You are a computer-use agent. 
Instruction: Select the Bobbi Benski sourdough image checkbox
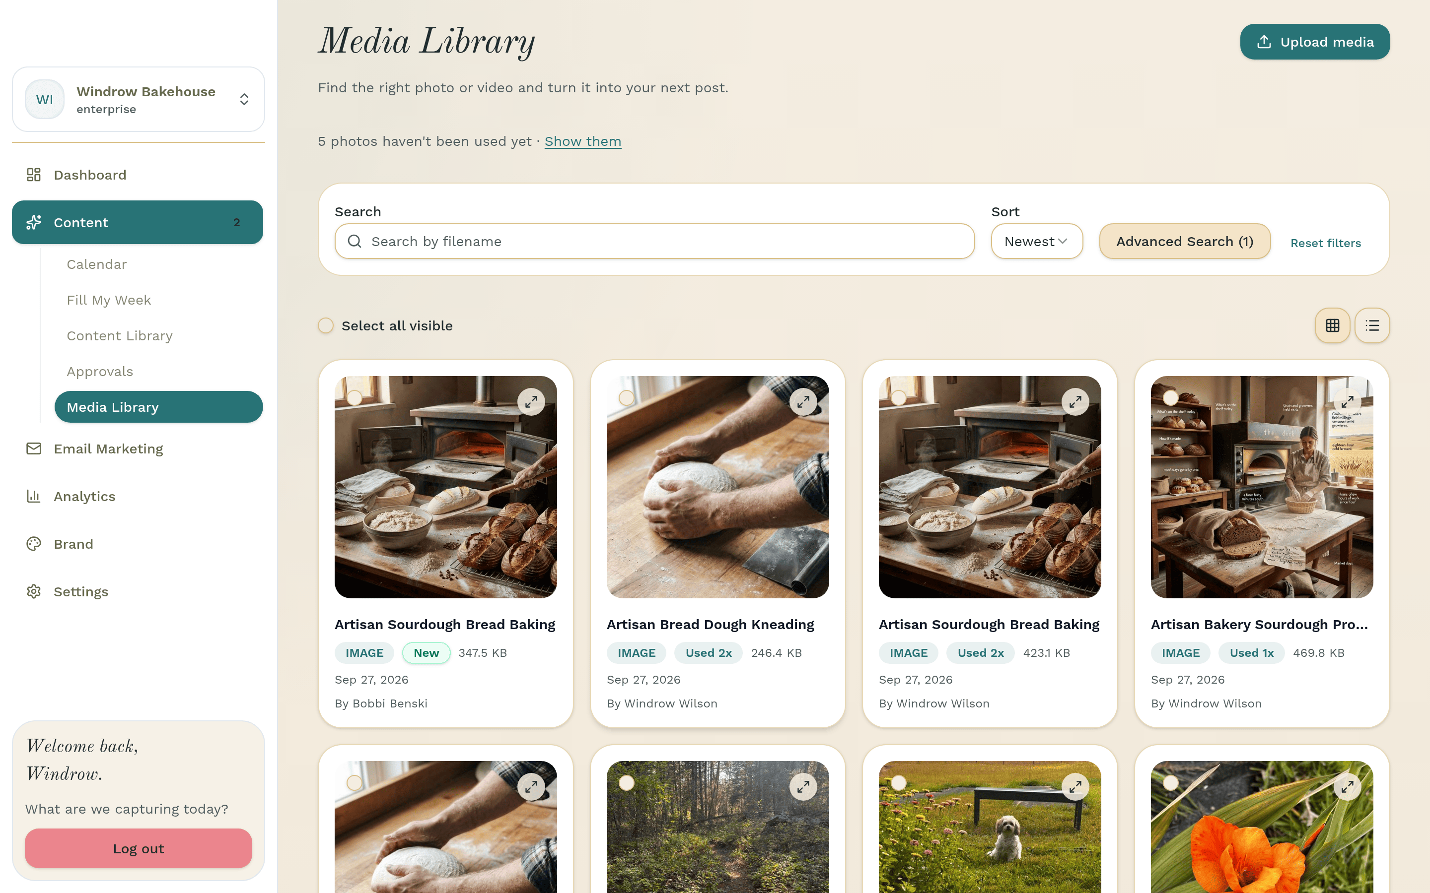[355, 398]
